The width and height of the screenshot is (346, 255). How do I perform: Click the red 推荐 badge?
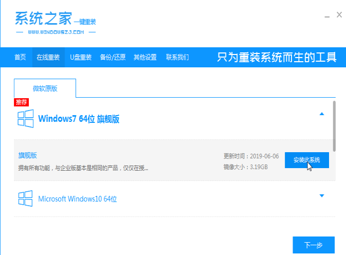tap(22, 102)
